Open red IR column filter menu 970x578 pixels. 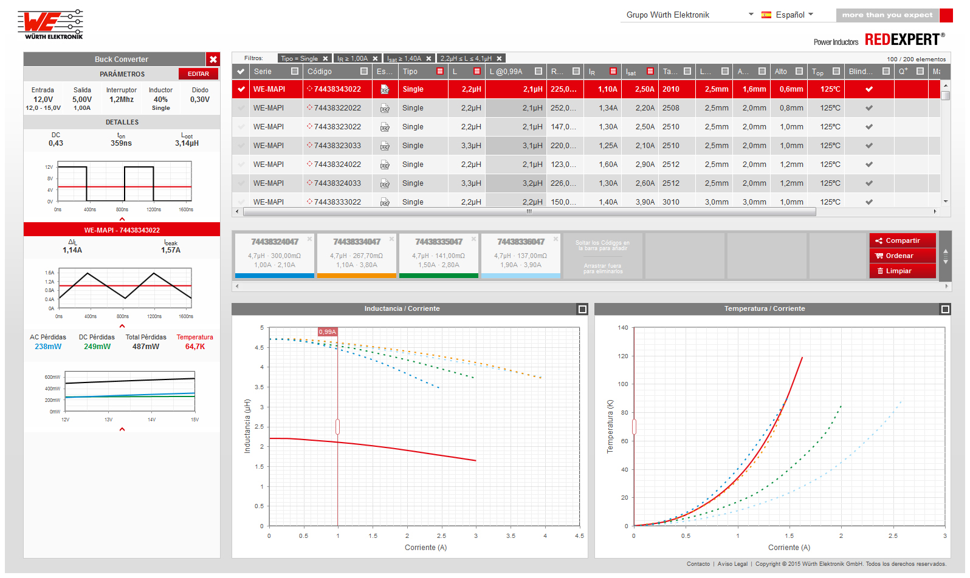tap(613, 72)
